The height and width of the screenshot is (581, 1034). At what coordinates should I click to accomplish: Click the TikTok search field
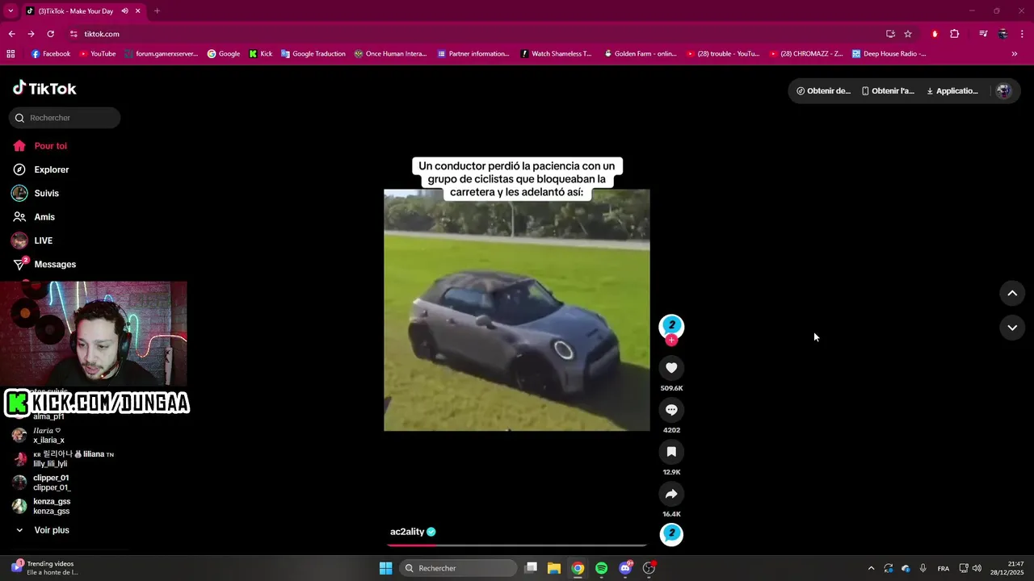tap(65, 118)
